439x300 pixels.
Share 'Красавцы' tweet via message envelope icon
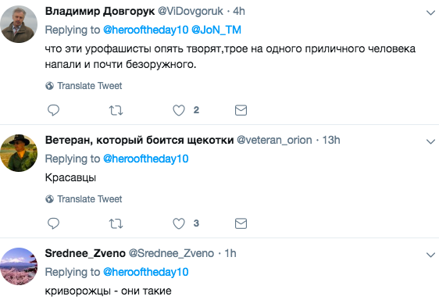241,223
